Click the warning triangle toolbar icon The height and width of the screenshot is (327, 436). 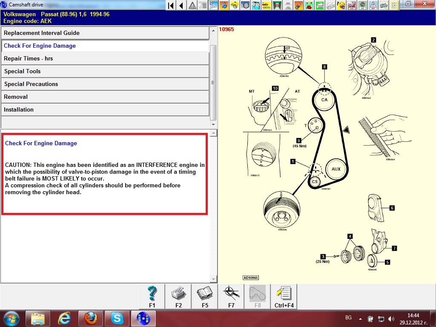[x=192, y=6]
